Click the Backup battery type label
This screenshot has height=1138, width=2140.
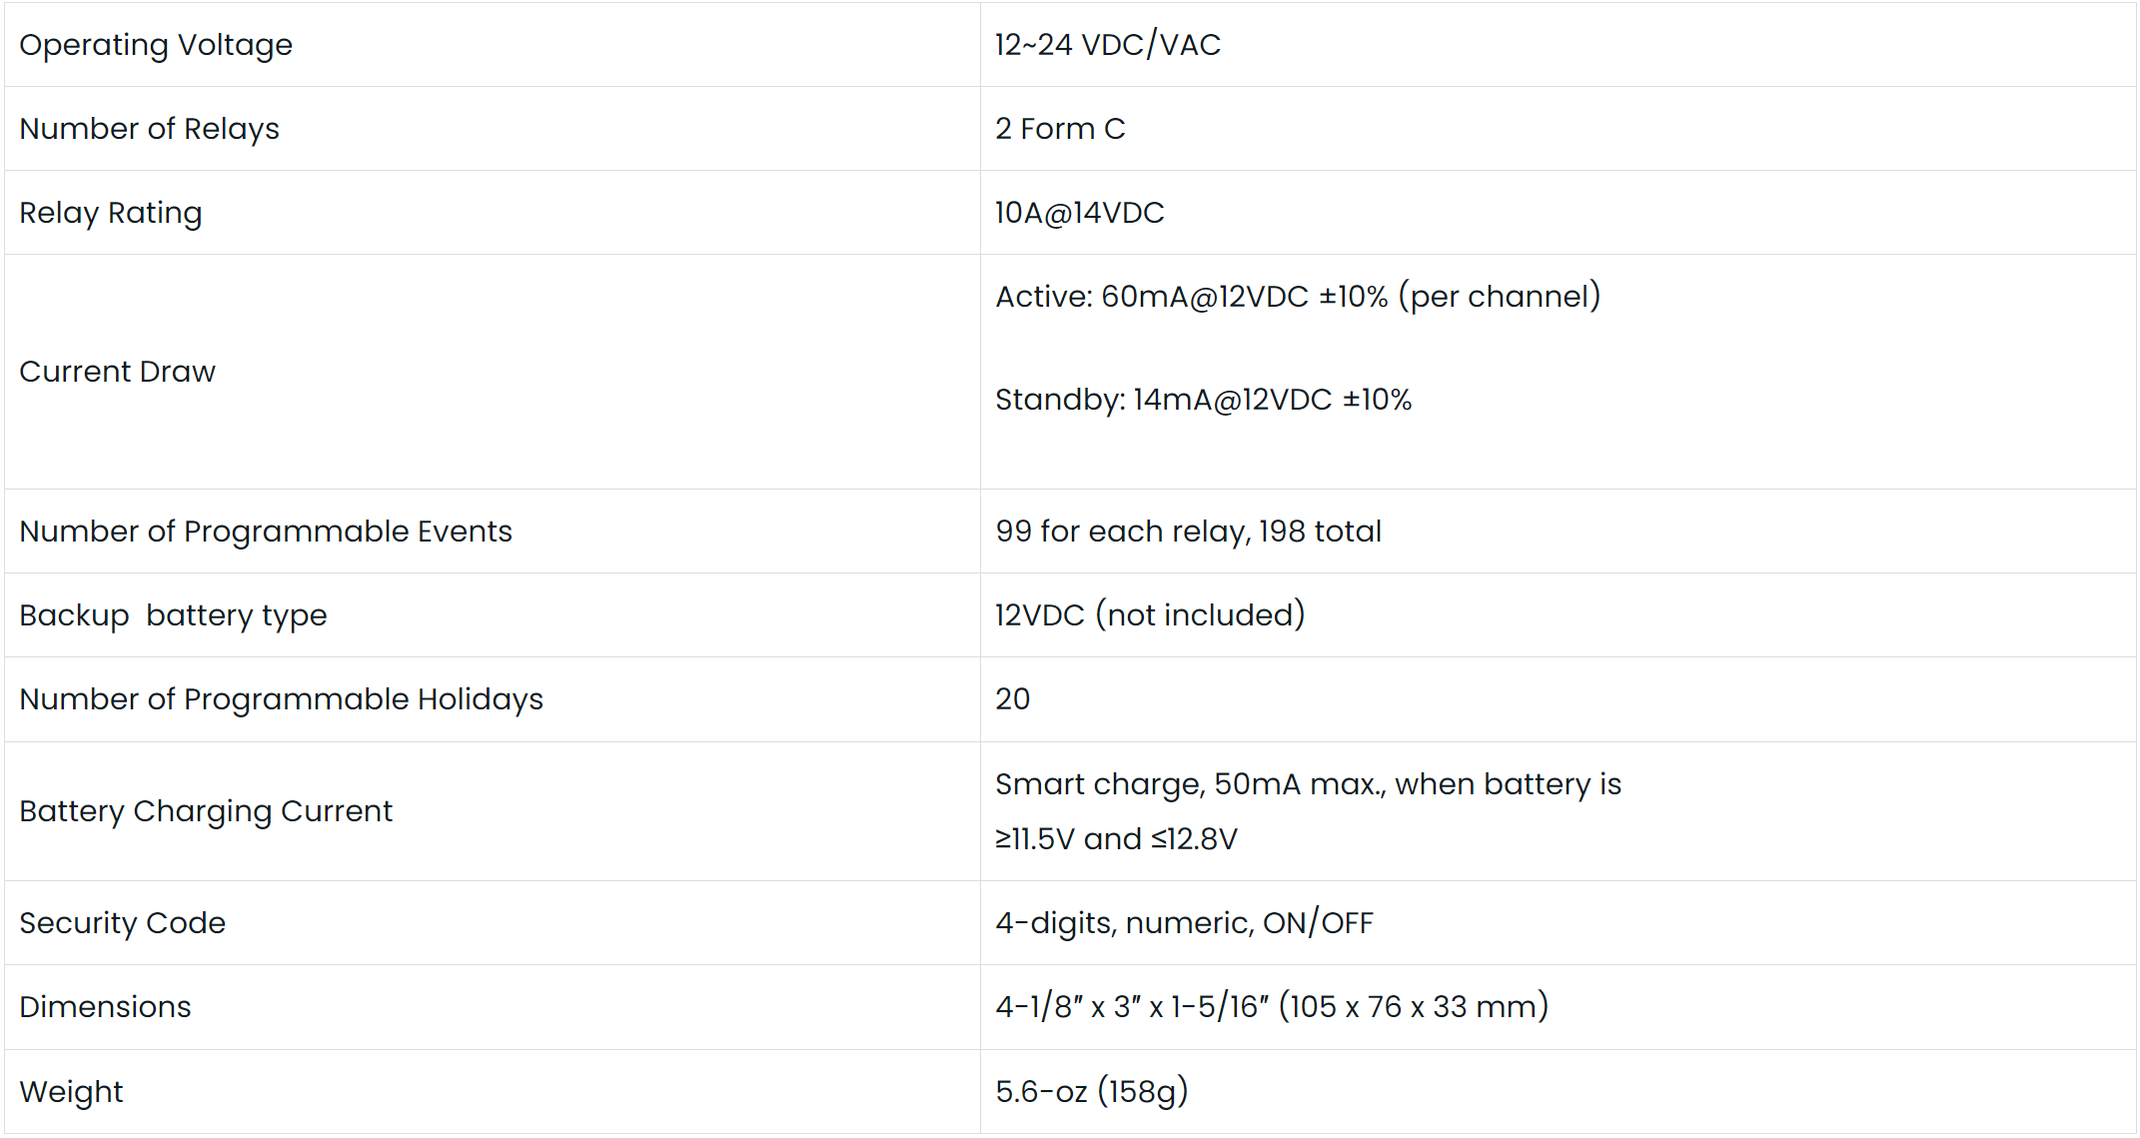(x=173, y=615)
